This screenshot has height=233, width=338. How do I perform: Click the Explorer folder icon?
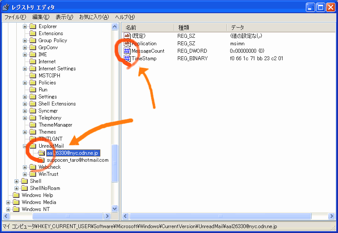pos(33,26)
